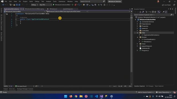Switch to the Miniature.cs tab

pyautogui.click(x=53, y=9)
